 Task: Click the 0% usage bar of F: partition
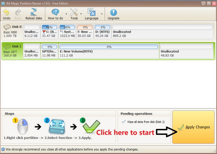pyautogui.click(x=85, y=27)
